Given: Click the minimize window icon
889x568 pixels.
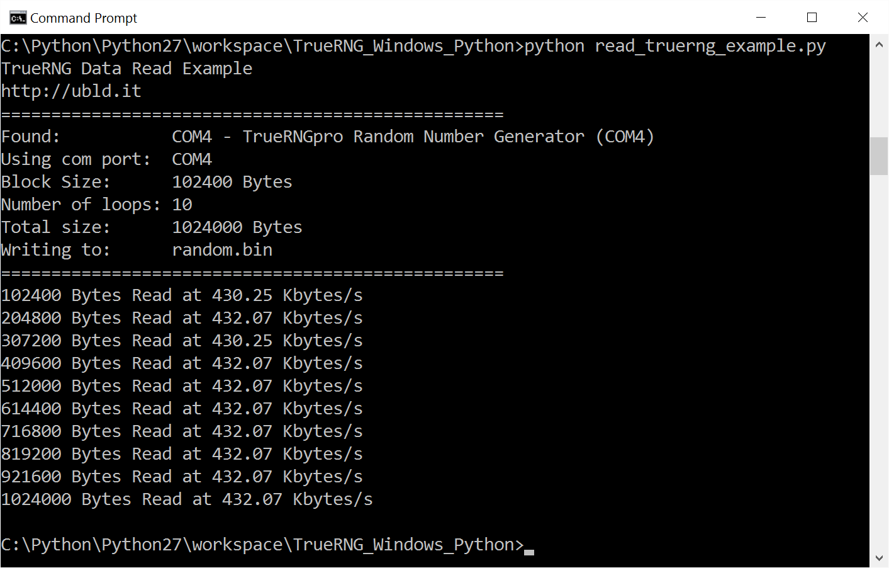Looking at the screenshot, I should click(761, 18).
